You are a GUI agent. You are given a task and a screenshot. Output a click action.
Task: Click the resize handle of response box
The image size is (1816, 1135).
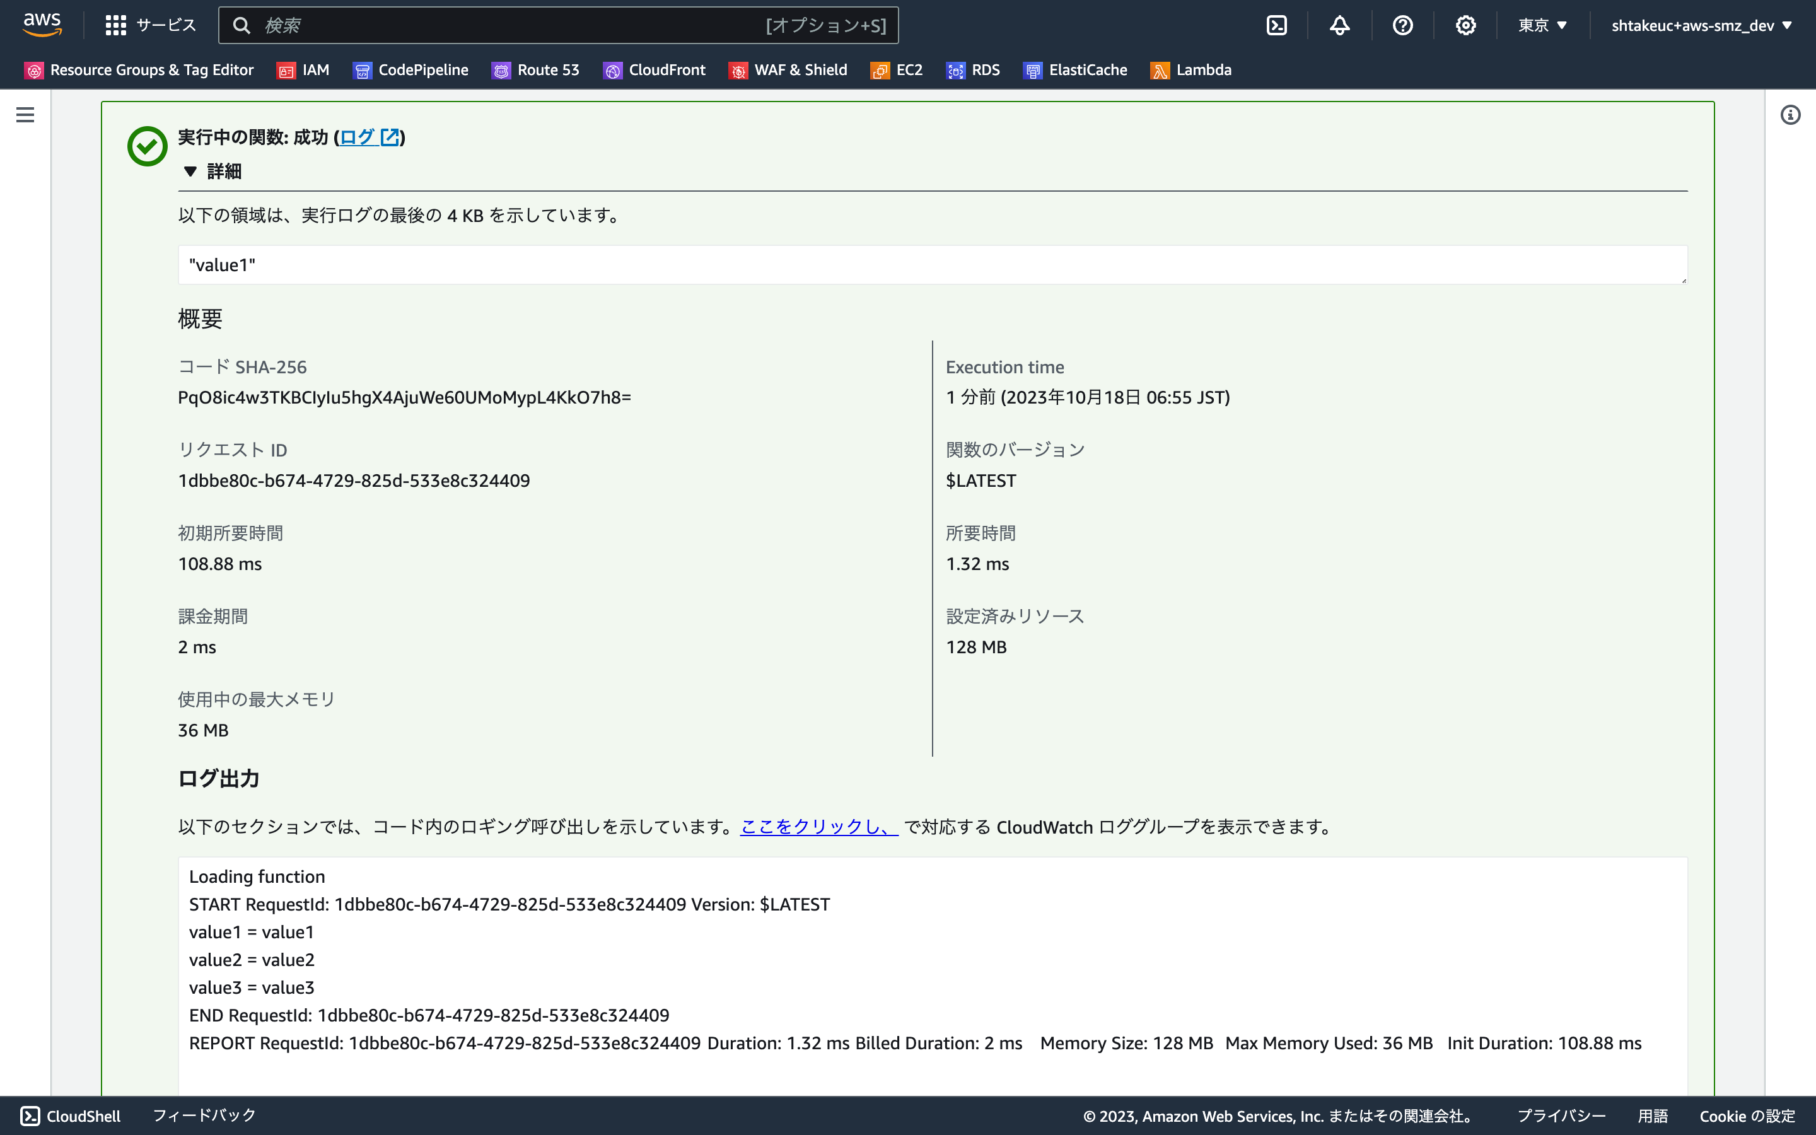click(x=1683, y=280)
